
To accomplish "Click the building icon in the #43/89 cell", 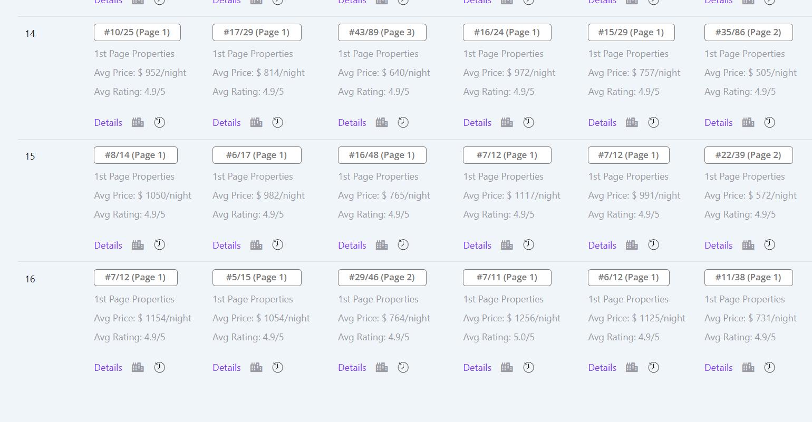I will (x=382, y=122).
